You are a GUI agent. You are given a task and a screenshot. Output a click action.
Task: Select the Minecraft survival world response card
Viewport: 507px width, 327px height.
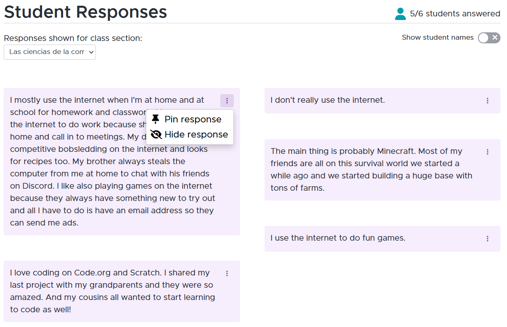click(382, 170)
